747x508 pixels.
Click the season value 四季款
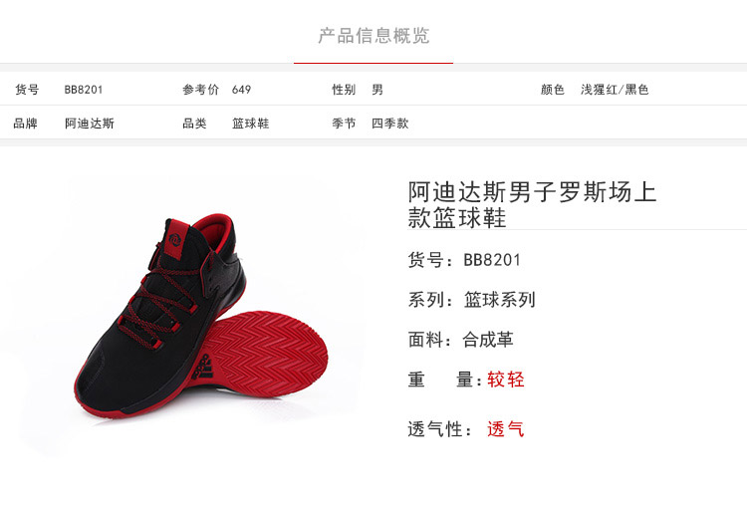[390, 124]
